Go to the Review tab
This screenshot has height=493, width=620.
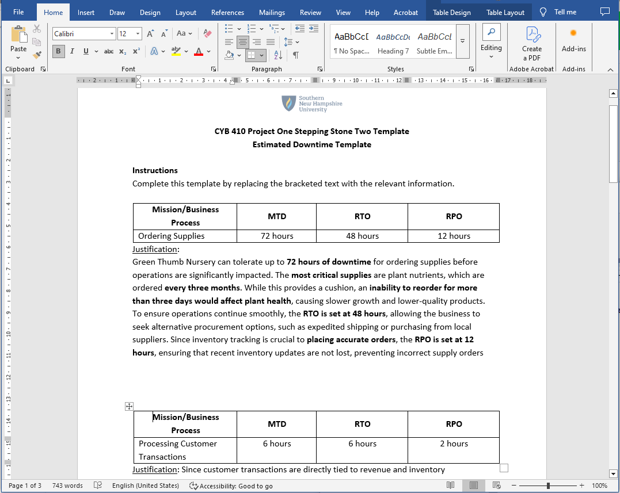click(310, 12)
